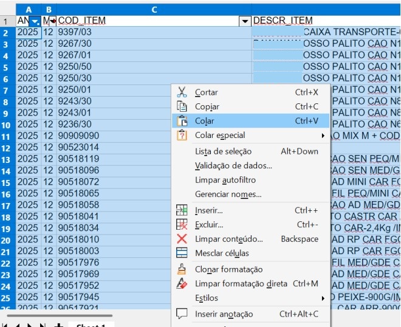This screenshot has width=401, height=327.
Task: Click the red X Limpar conteúdo icon
Action: click(182, 239)
